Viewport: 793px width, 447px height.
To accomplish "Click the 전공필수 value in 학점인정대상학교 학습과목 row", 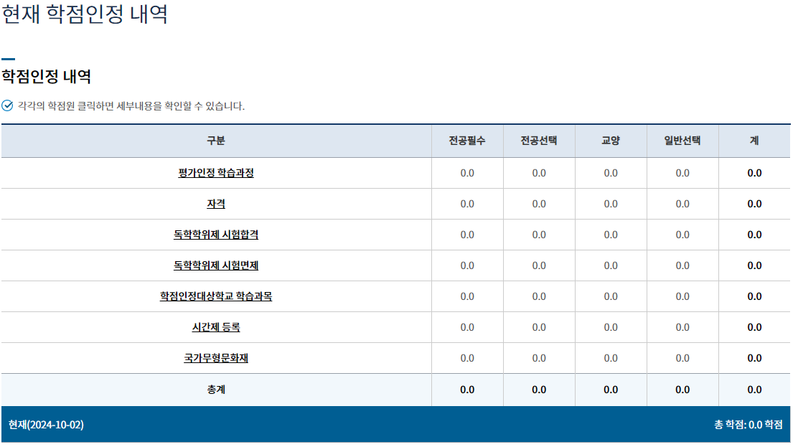I will pyautogui.click(x=467, y=296).
